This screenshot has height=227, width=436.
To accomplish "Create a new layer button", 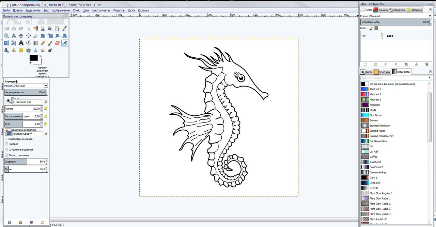I will (x=365, y=64).
